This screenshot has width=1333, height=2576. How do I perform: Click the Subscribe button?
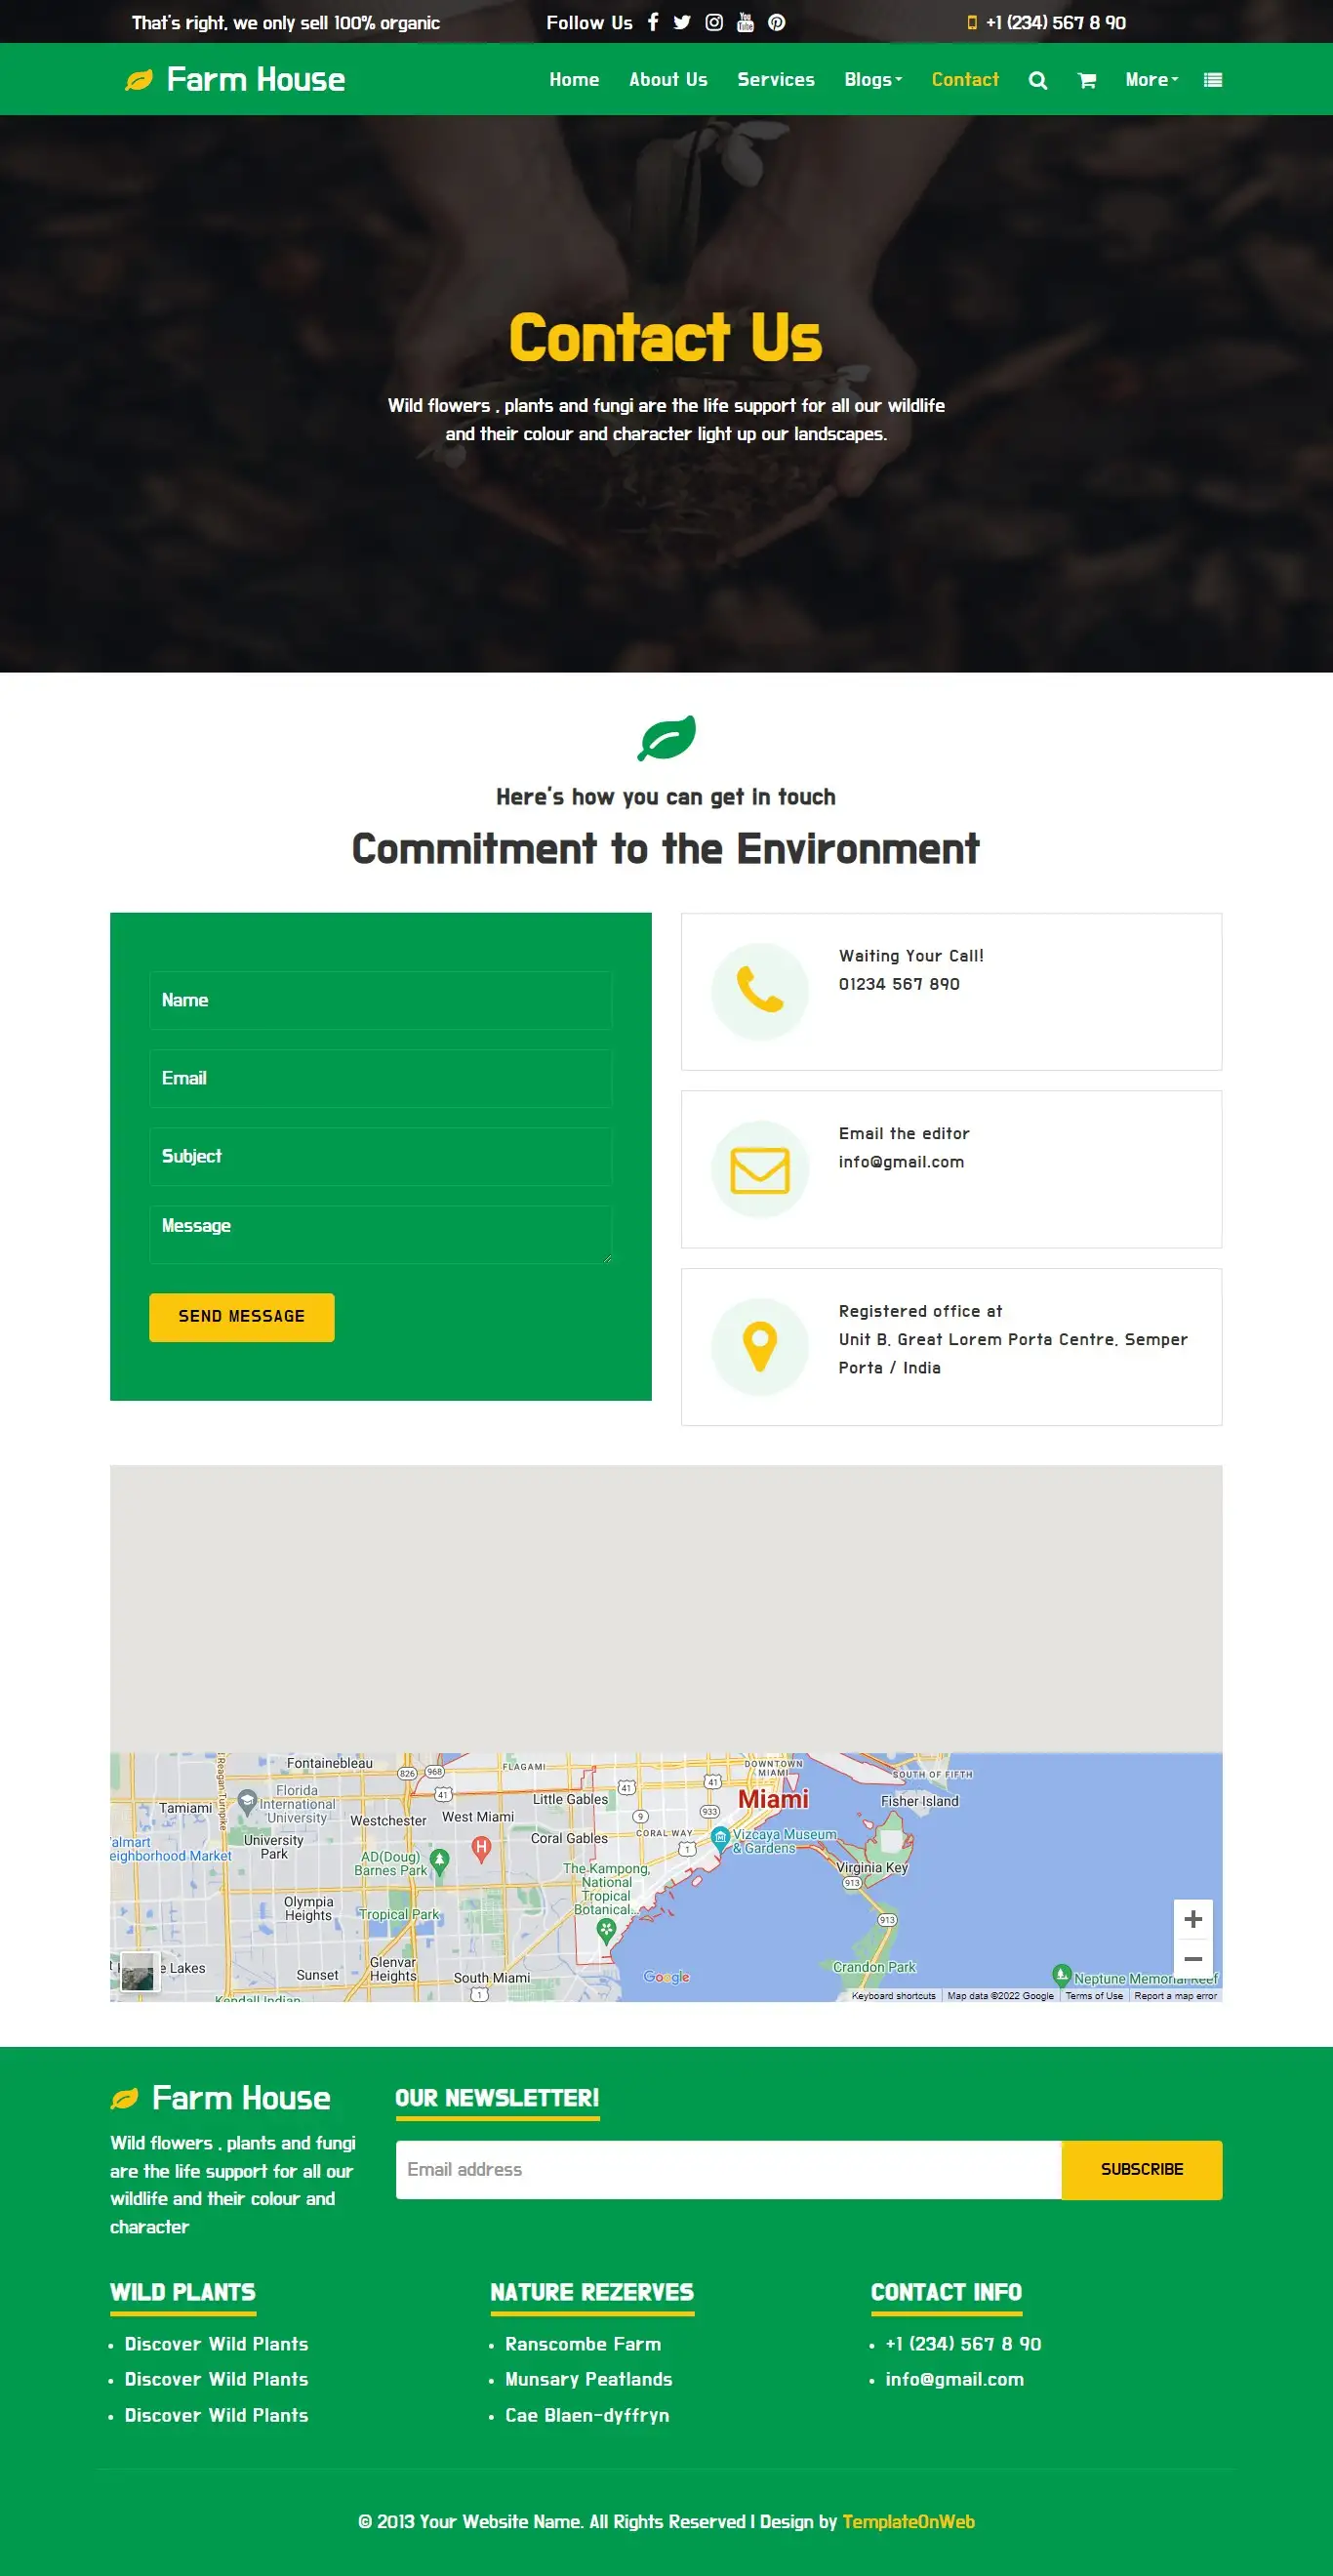[1142, 2170]
